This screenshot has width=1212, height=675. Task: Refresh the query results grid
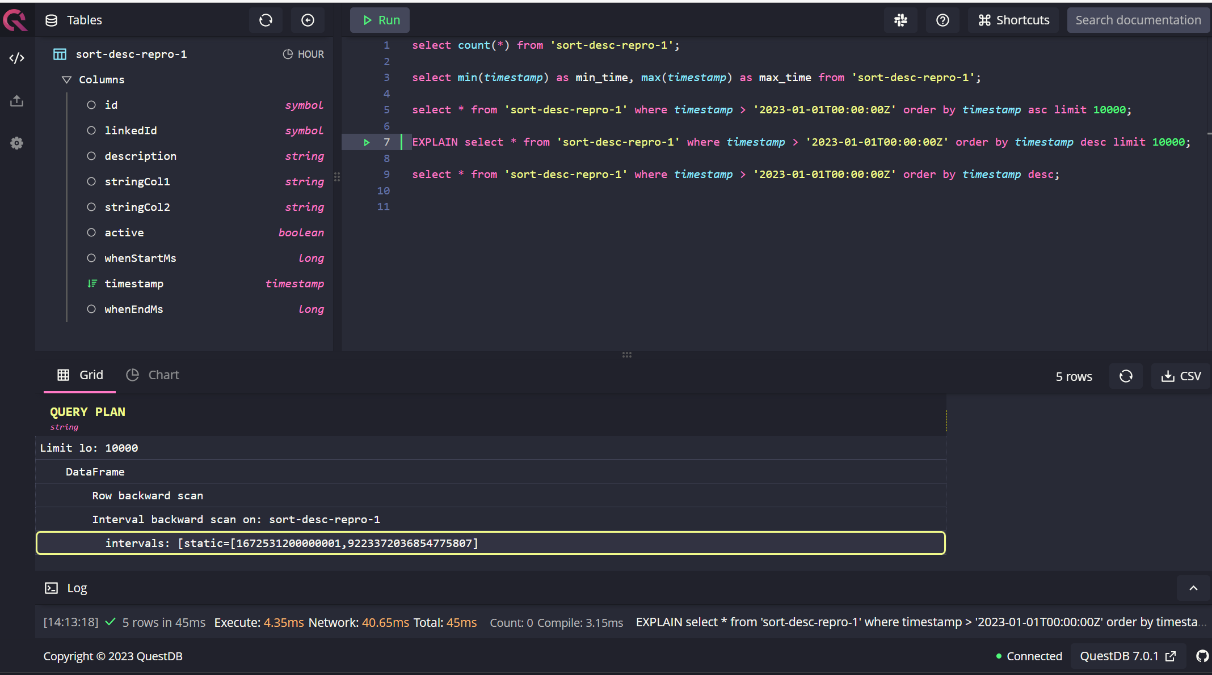(1126, 376)
